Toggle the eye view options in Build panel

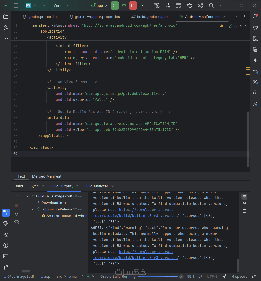17,222
